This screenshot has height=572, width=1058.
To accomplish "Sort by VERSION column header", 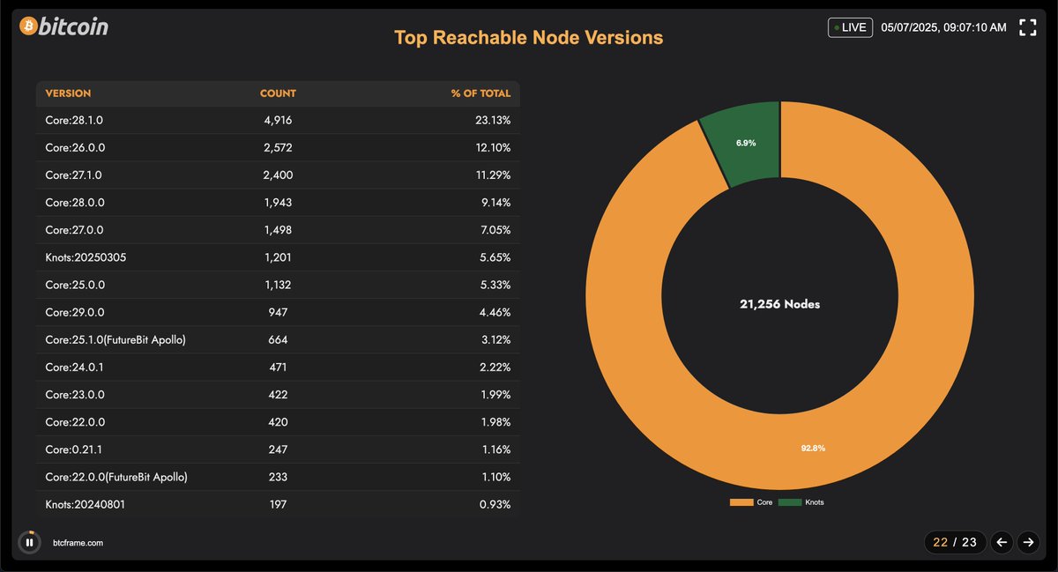I will coord(68,93).
